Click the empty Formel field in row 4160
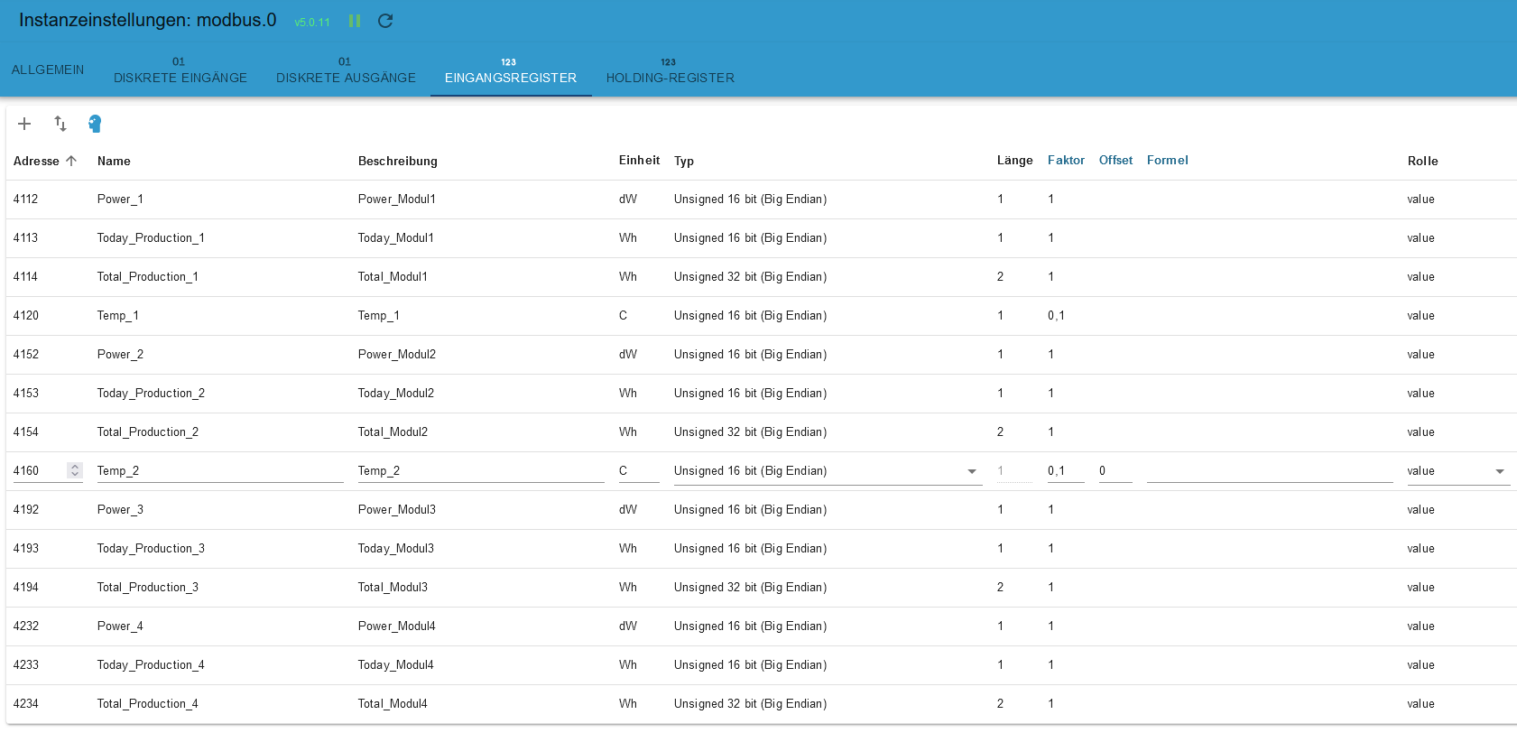Screen dimensions: 1517x733 pos(1270,471)
